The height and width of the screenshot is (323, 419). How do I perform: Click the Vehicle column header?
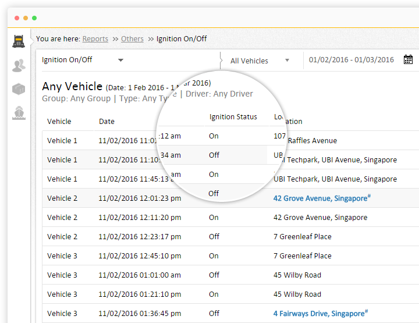(59, 121)
